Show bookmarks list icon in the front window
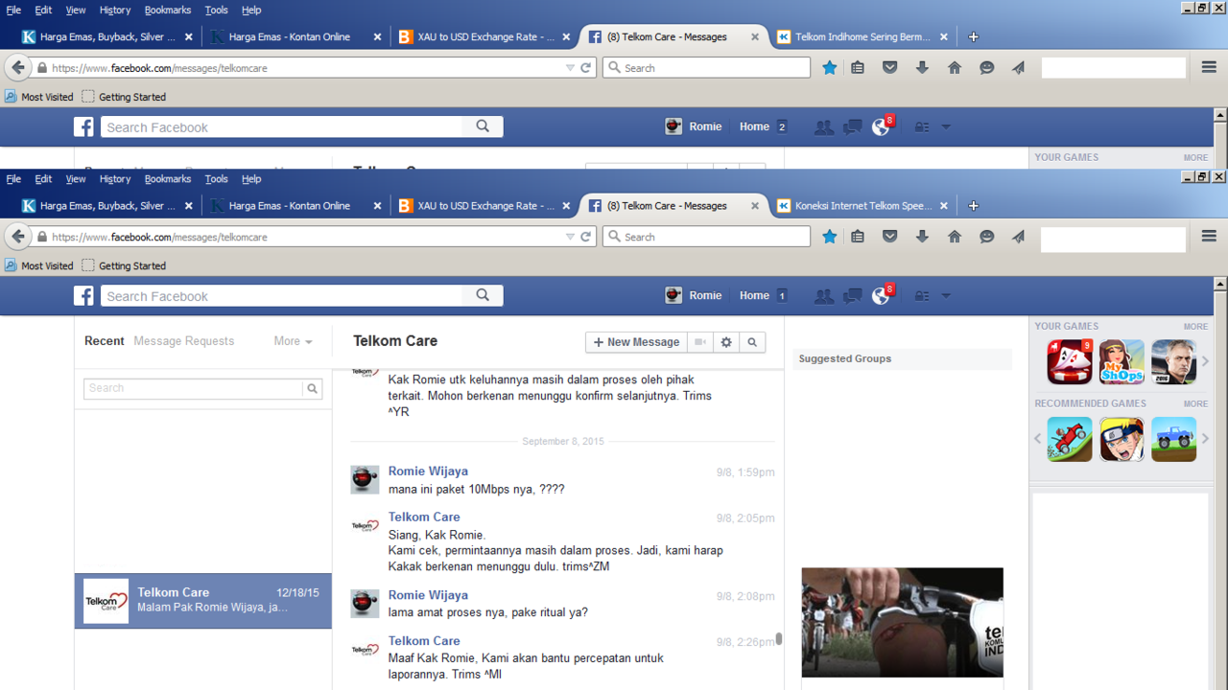 (858, 237)
